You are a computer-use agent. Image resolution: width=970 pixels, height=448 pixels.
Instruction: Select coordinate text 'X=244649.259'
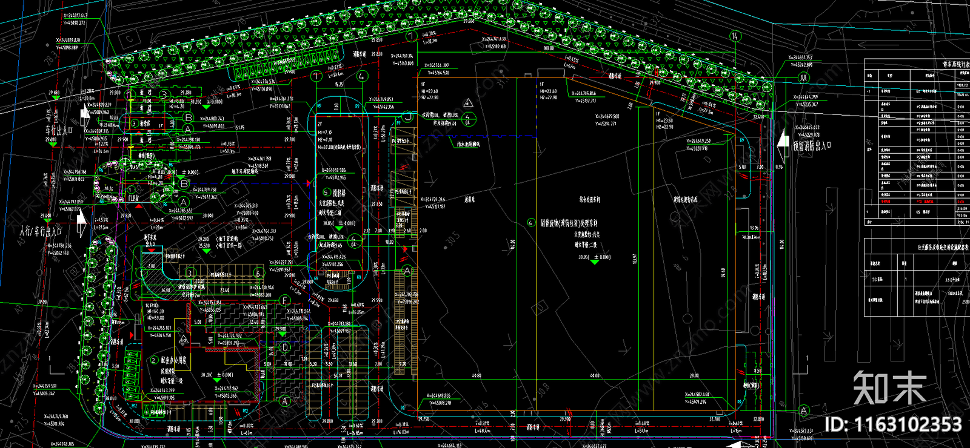pos(698,141)
